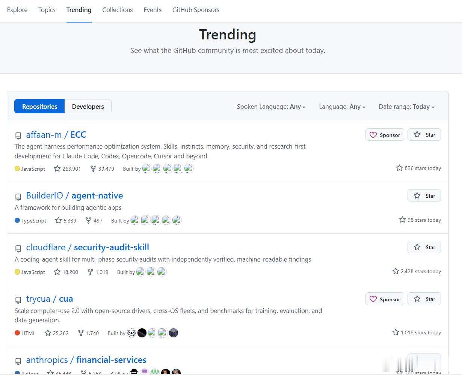Open the Explore tab
Image resolution: width=462 pixels, height=376 pixels.
pos(17,10)
